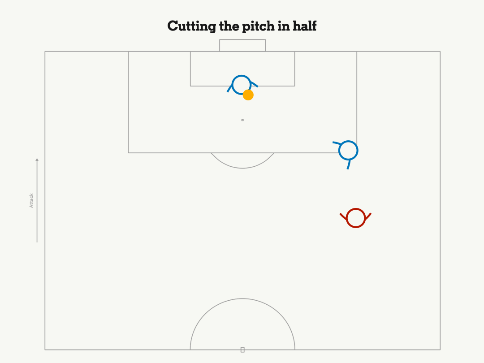Click the 'Cutting the pitch in half' title

(242, 26)
